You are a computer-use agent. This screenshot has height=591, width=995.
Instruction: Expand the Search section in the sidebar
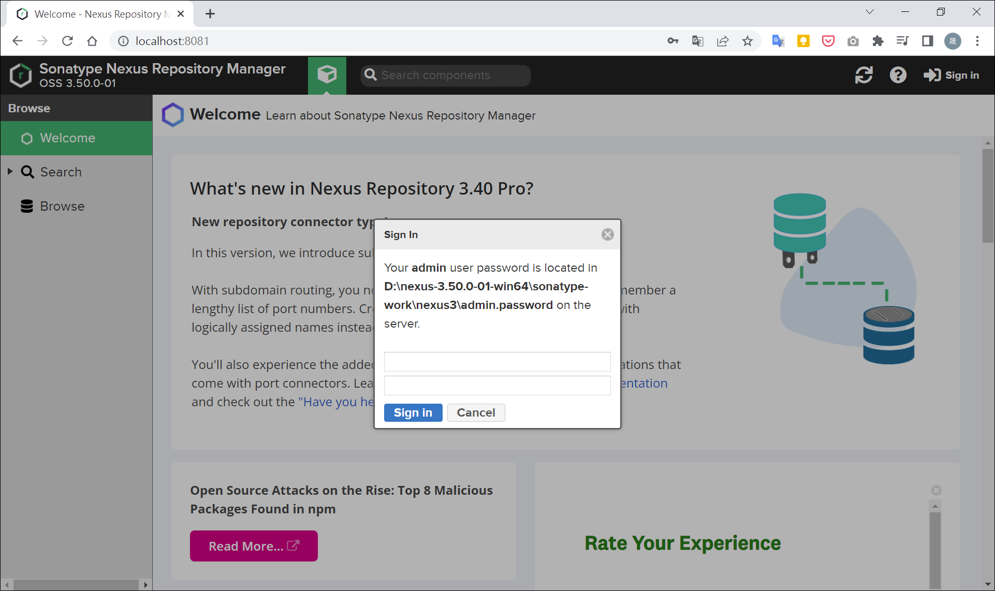(10, 171)
